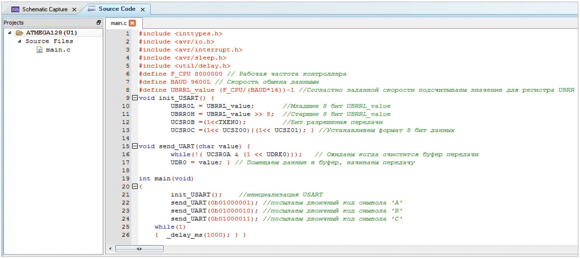This screenshot has height=259, width=580.
Task: Click line number 26 in gutter
Action: coord(126,235)
